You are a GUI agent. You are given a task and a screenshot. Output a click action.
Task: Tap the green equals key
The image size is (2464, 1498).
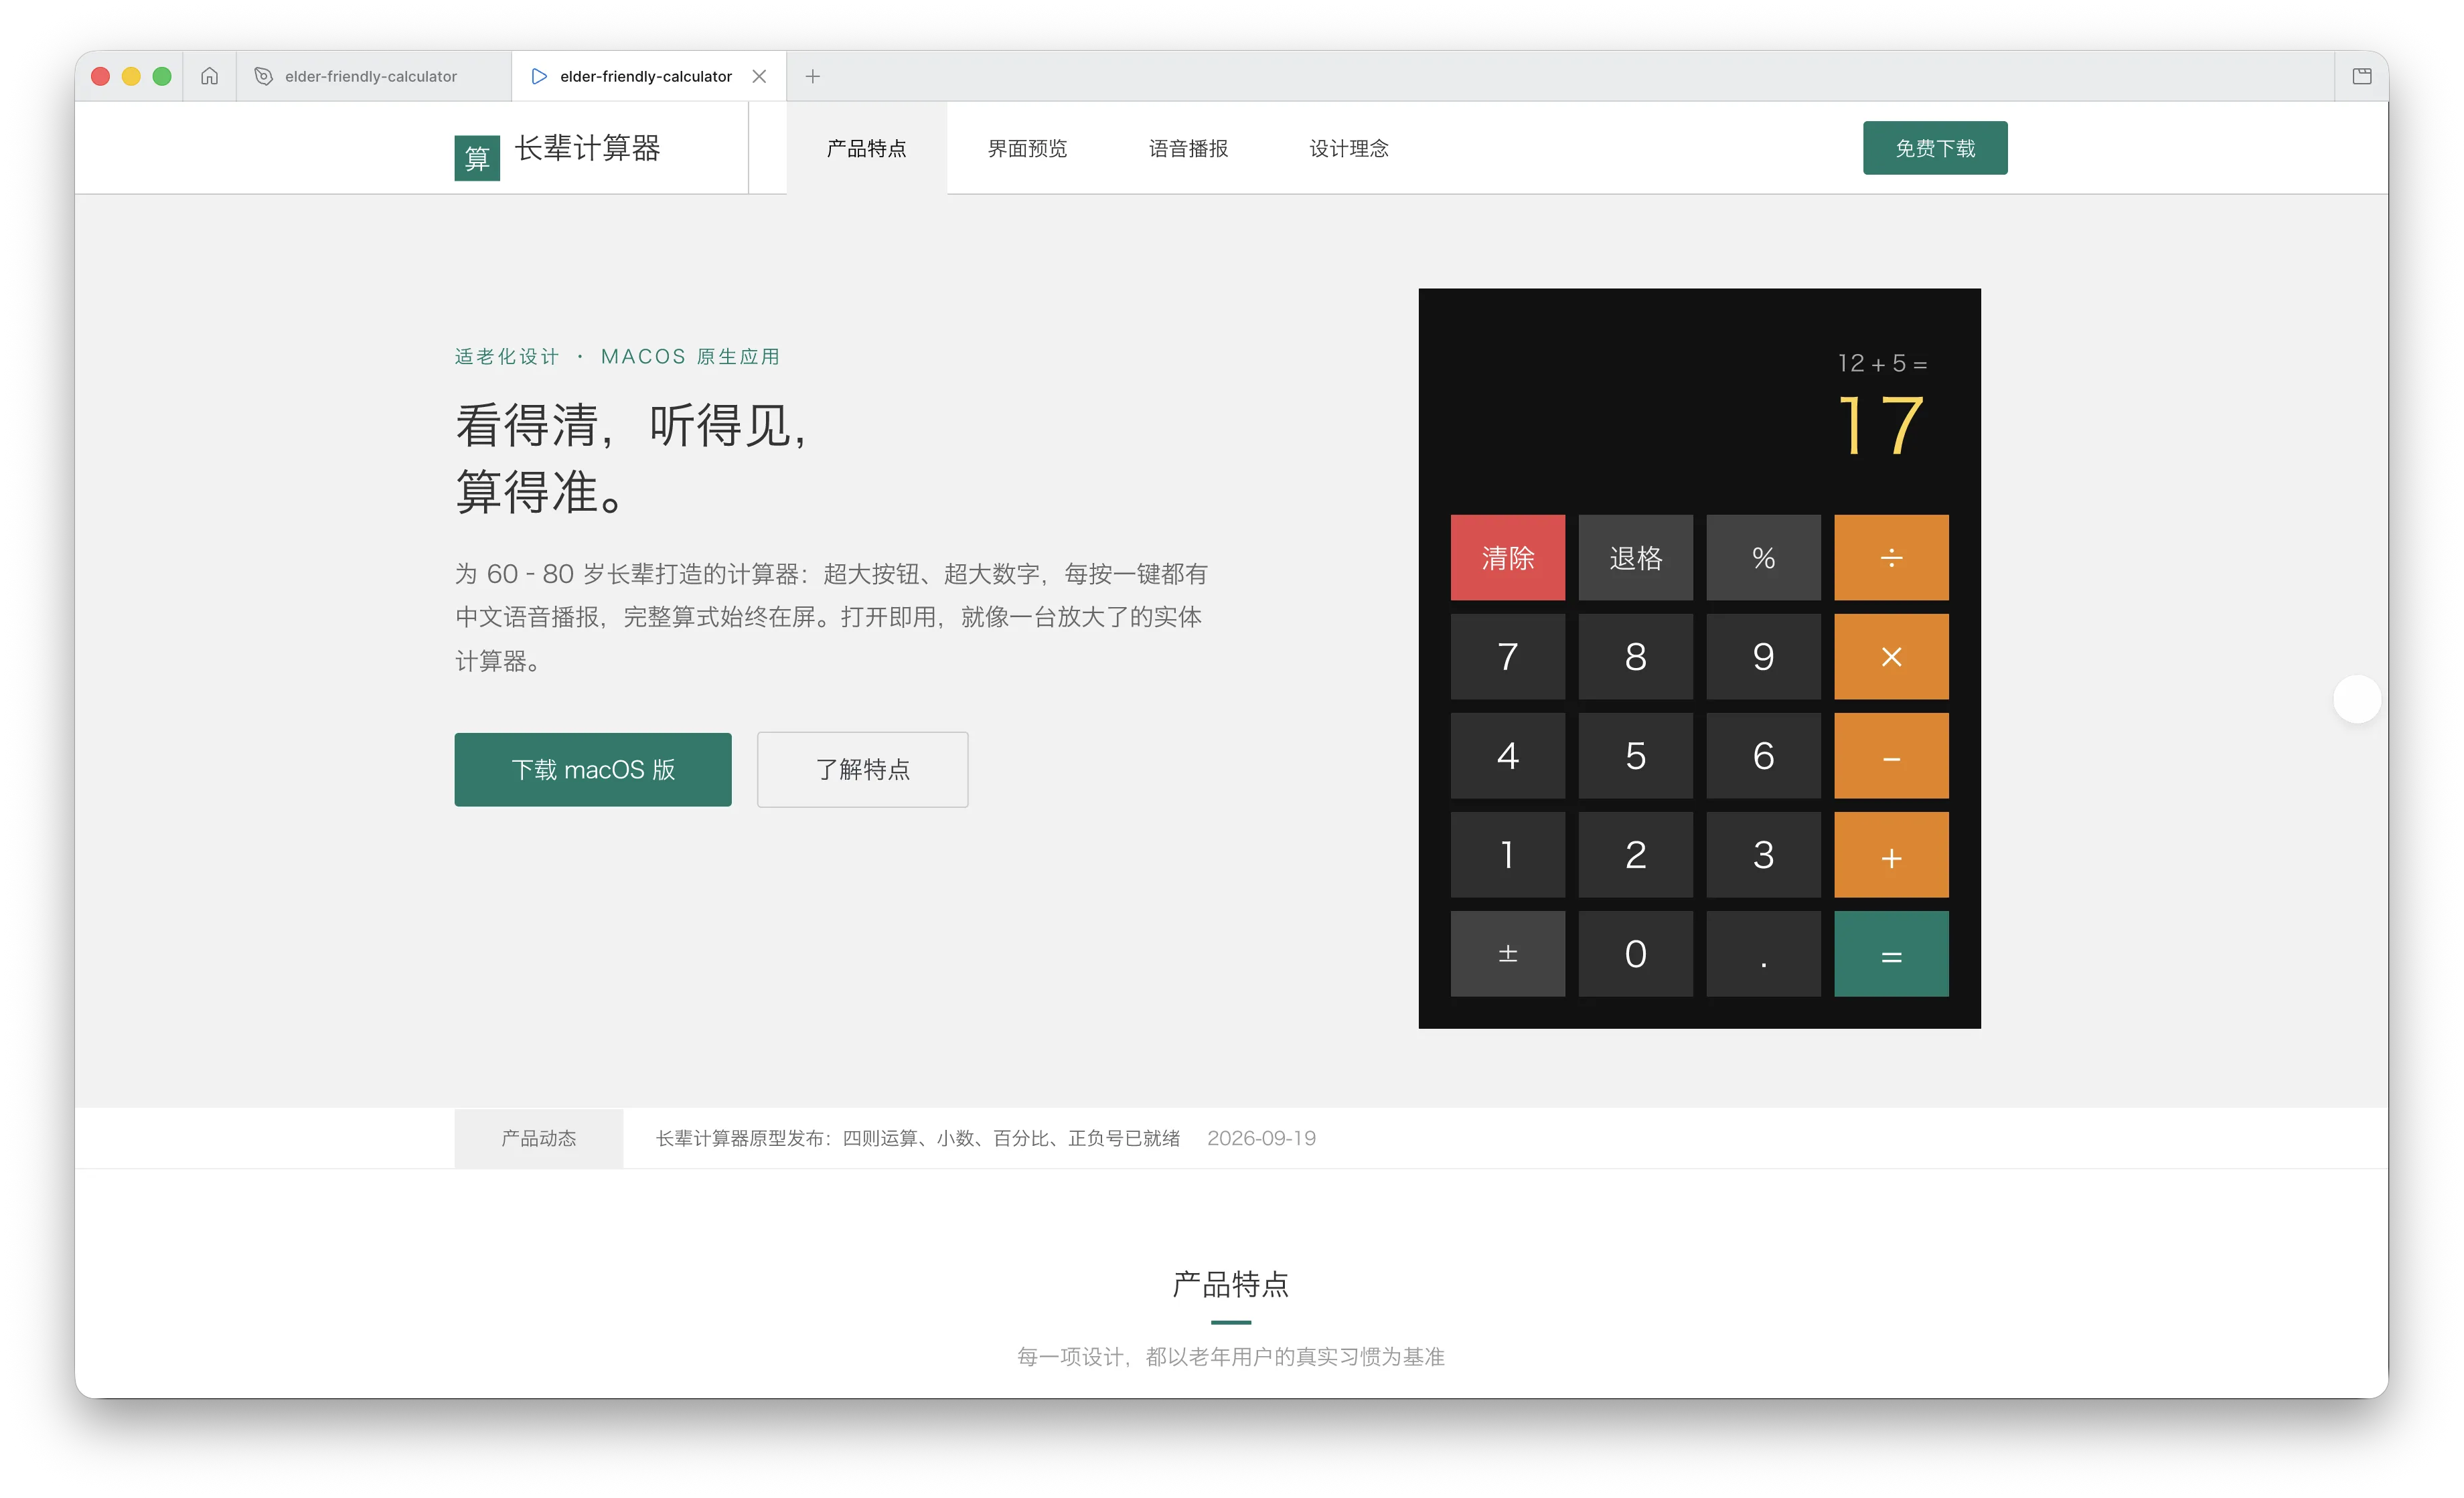[x=1891, y=953]
